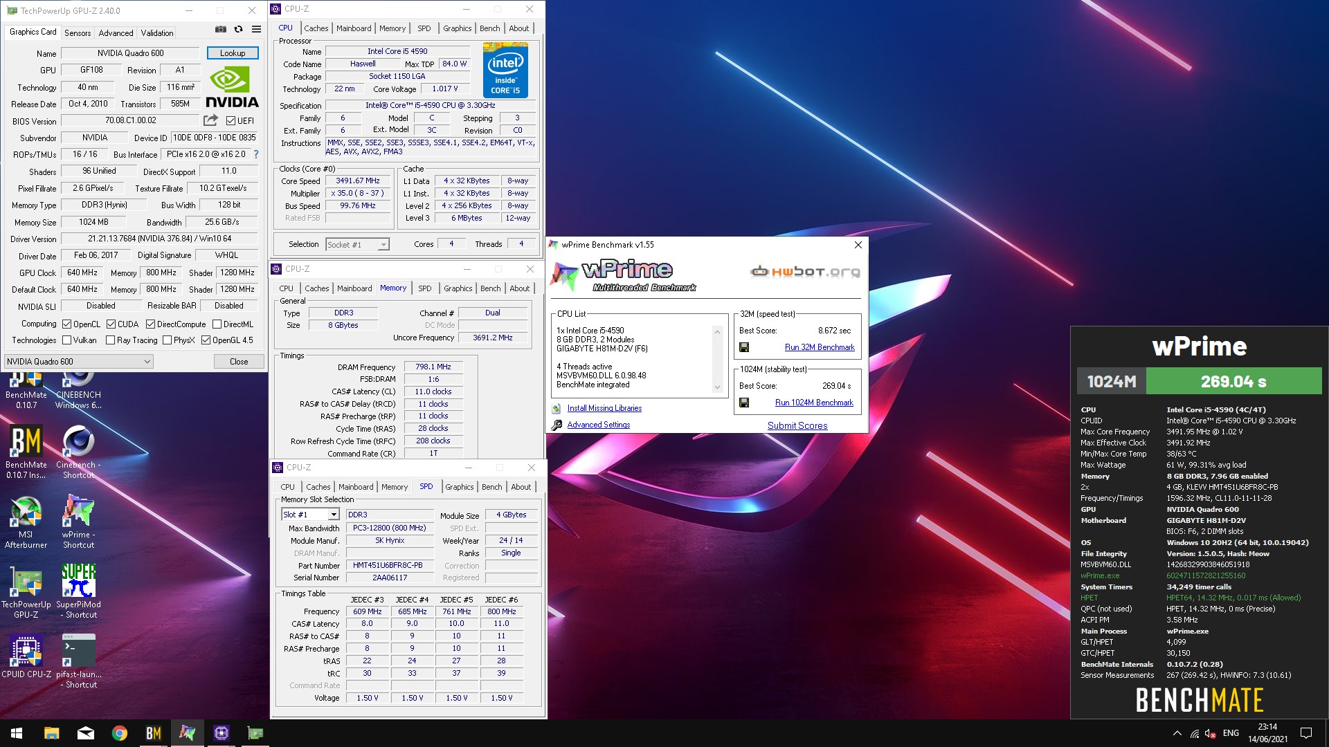Click Submit Scores link

point(797,425)
